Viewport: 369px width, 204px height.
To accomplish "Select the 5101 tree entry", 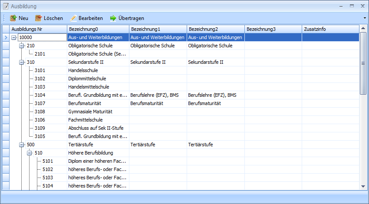I will [x=48, y=161].
